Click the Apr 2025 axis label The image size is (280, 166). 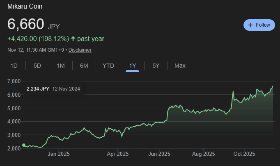click(118, 154)
